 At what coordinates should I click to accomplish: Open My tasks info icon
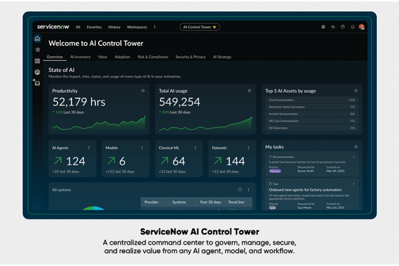(356, 147)
